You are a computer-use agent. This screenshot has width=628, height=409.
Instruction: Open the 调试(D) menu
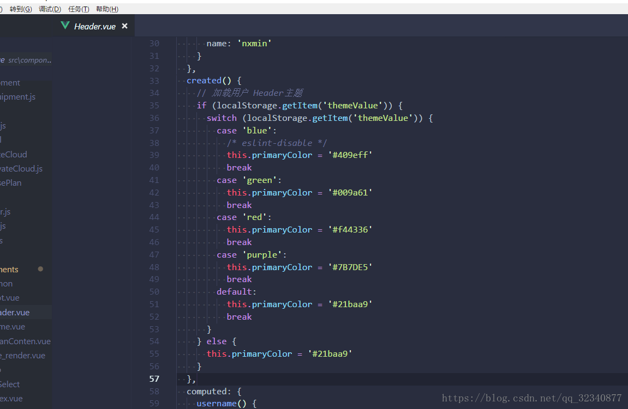point(50,9)
